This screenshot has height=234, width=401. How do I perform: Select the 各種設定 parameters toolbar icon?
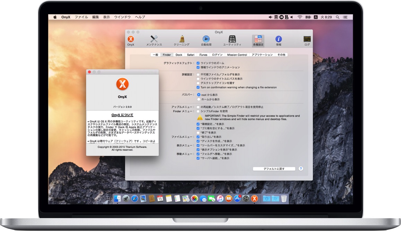[258, 40]
